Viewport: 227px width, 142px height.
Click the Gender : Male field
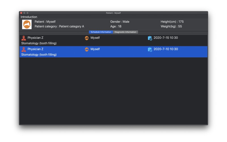point(120,22)
